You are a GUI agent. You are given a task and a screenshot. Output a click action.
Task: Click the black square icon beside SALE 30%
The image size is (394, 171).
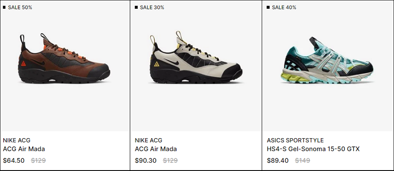coord(136,7)
